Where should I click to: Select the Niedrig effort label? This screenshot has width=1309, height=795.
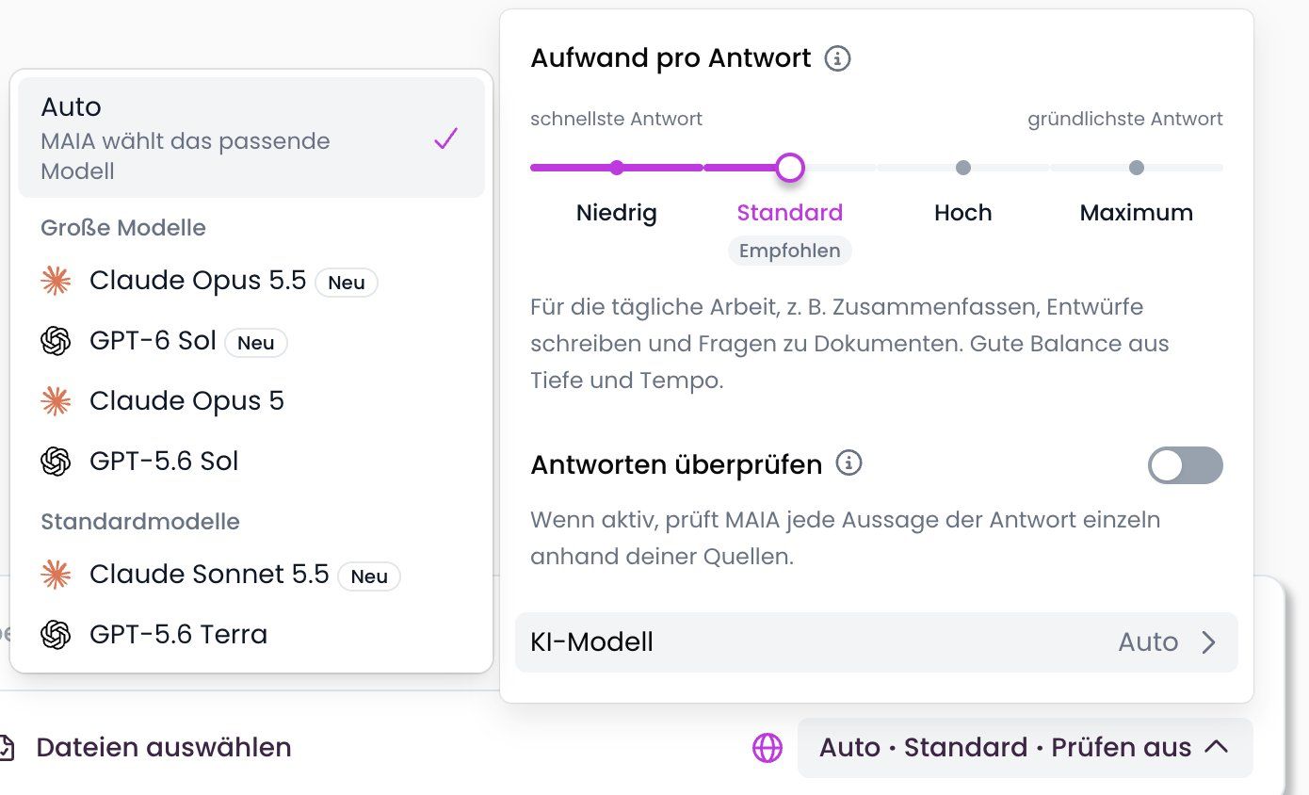click(x=617, y=213)
